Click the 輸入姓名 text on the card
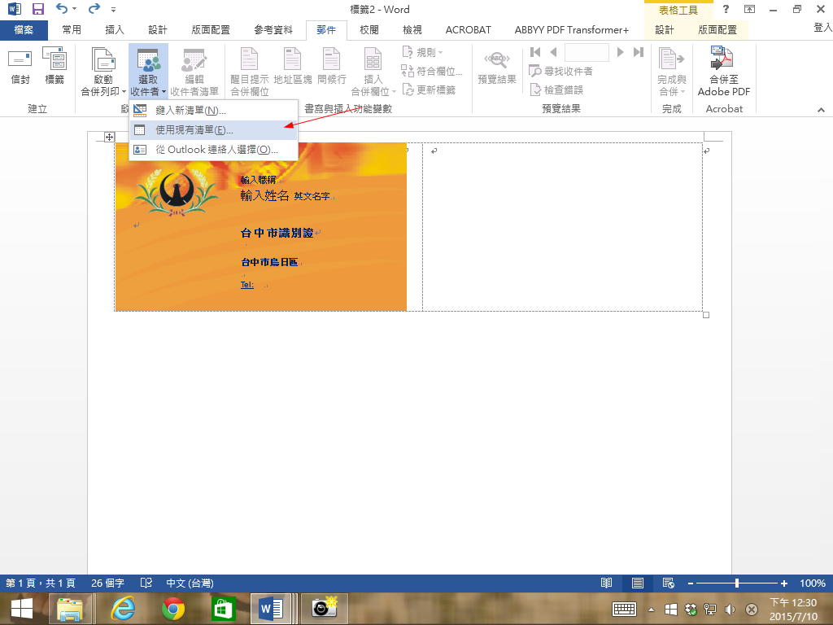The width and height of the screenshot is (833, 625). pyautogui.click(x=264, y=195)
